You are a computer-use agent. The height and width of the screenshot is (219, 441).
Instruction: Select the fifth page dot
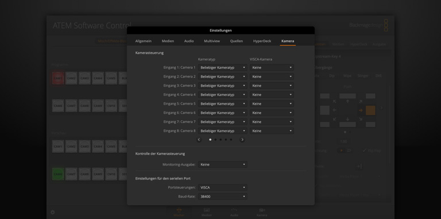tap(231, 140)
